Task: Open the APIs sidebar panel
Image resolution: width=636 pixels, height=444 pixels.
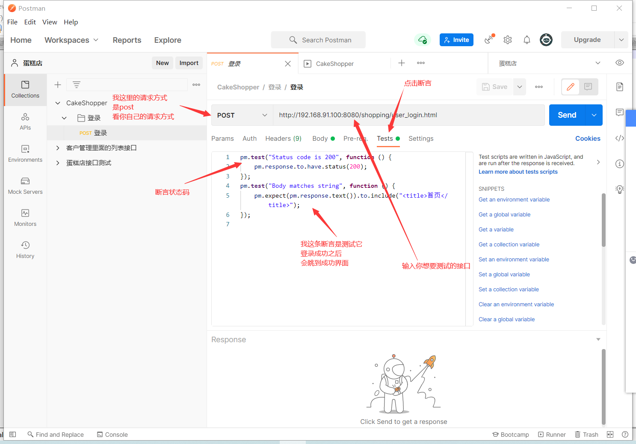Action: (x=25, y=122)
